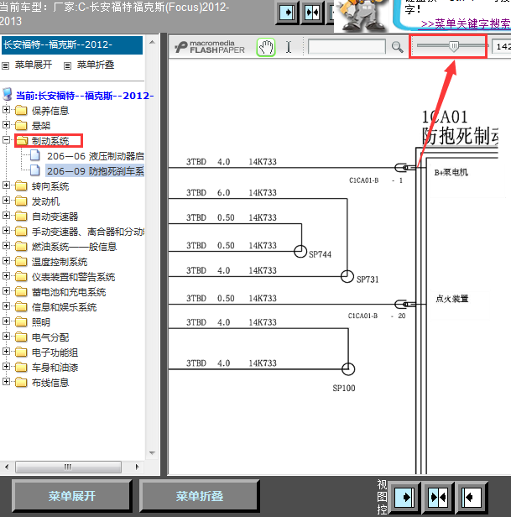The height and width of the screenshot is (517, 511).
Task: Open document 206—06 液压制动器
Action: (x=96, y=156)
